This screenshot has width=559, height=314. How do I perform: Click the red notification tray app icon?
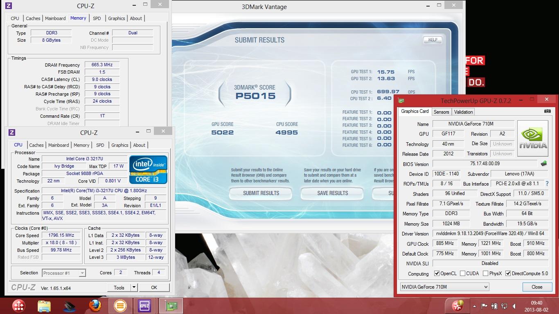click(x=458, y=305)
